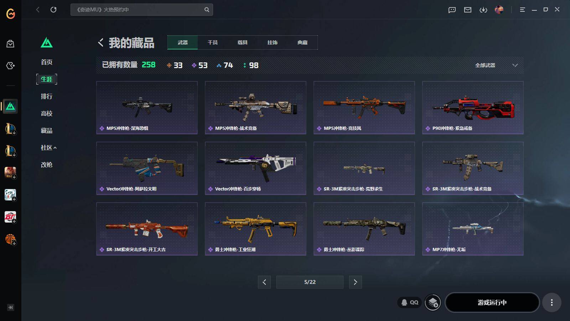Switch to the 干员 tab

point(213,42)
